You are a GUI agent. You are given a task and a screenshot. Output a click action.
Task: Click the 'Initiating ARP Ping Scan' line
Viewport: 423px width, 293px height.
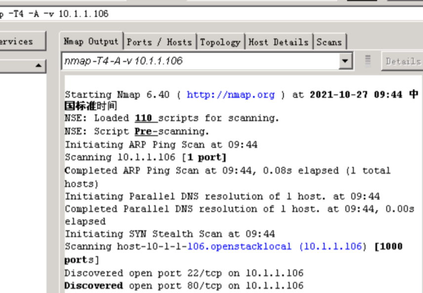(x=161, y=145)
